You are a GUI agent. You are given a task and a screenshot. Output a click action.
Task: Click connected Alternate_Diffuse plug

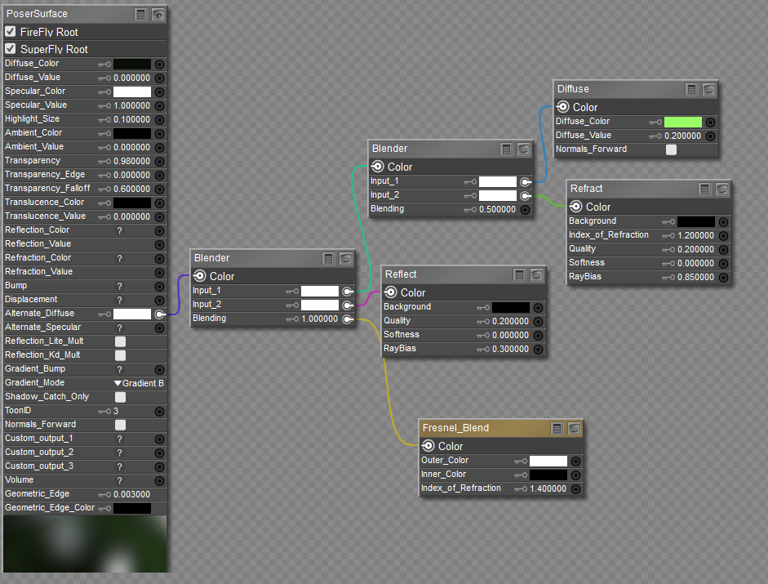160,314
